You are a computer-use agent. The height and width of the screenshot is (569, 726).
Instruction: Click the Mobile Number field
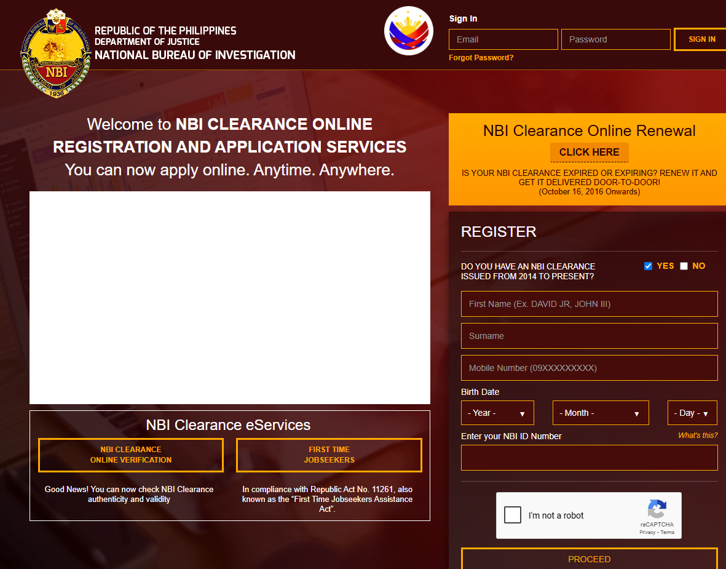coord(589,368)
